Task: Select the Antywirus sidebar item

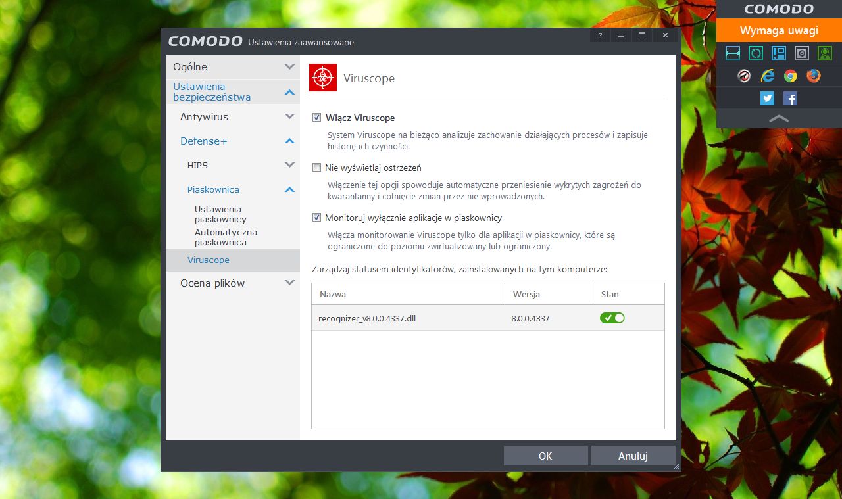Action: pyautogui.click(x=204, y=117)
